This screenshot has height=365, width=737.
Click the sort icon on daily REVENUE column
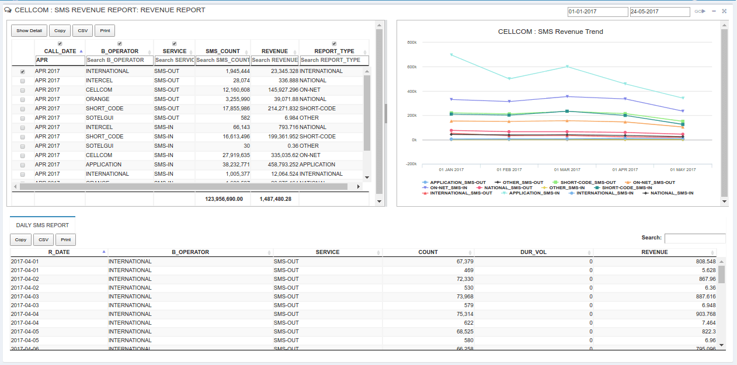click(x=714, y=252)
